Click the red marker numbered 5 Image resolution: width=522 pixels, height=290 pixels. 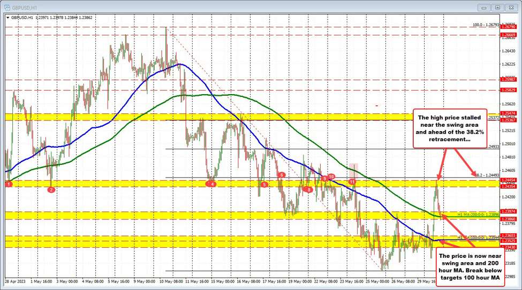point(264,184)
